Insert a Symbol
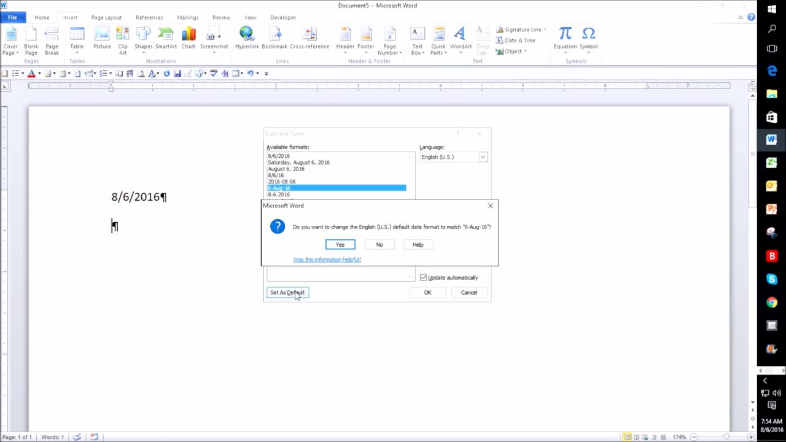This screenshot has height=442, width=786. pos(588,41)
